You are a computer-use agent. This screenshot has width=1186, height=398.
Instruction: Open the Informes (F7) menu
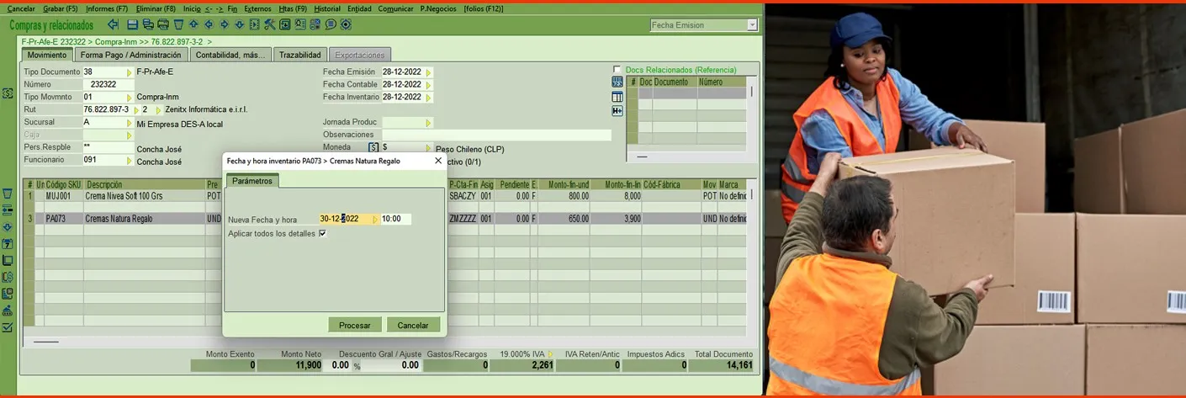pos(107,8)
